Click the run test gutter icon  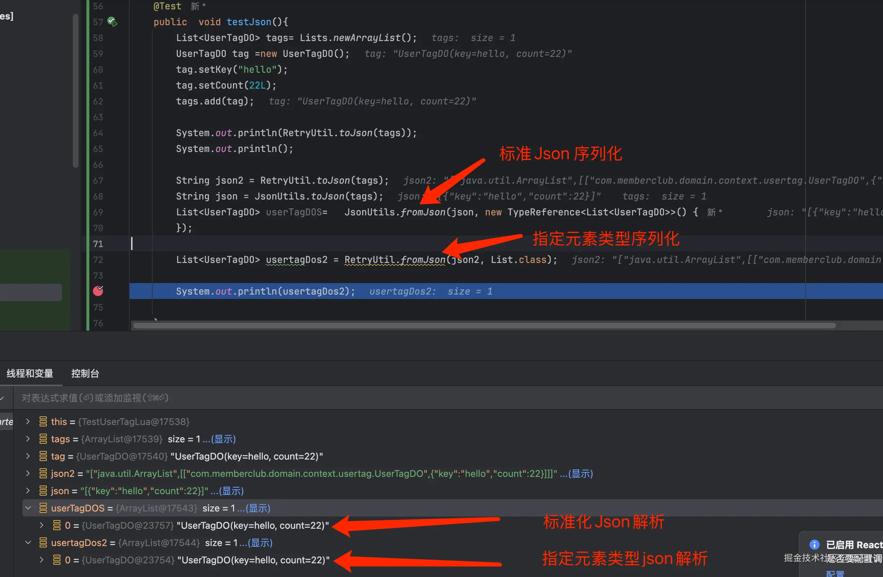(x=112, y=22)
